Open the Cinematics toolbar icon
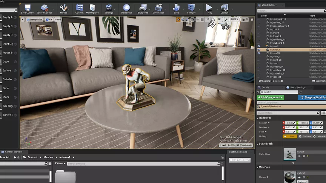The height and width of the screenshot is (183, 326). [x=158, y=9]
